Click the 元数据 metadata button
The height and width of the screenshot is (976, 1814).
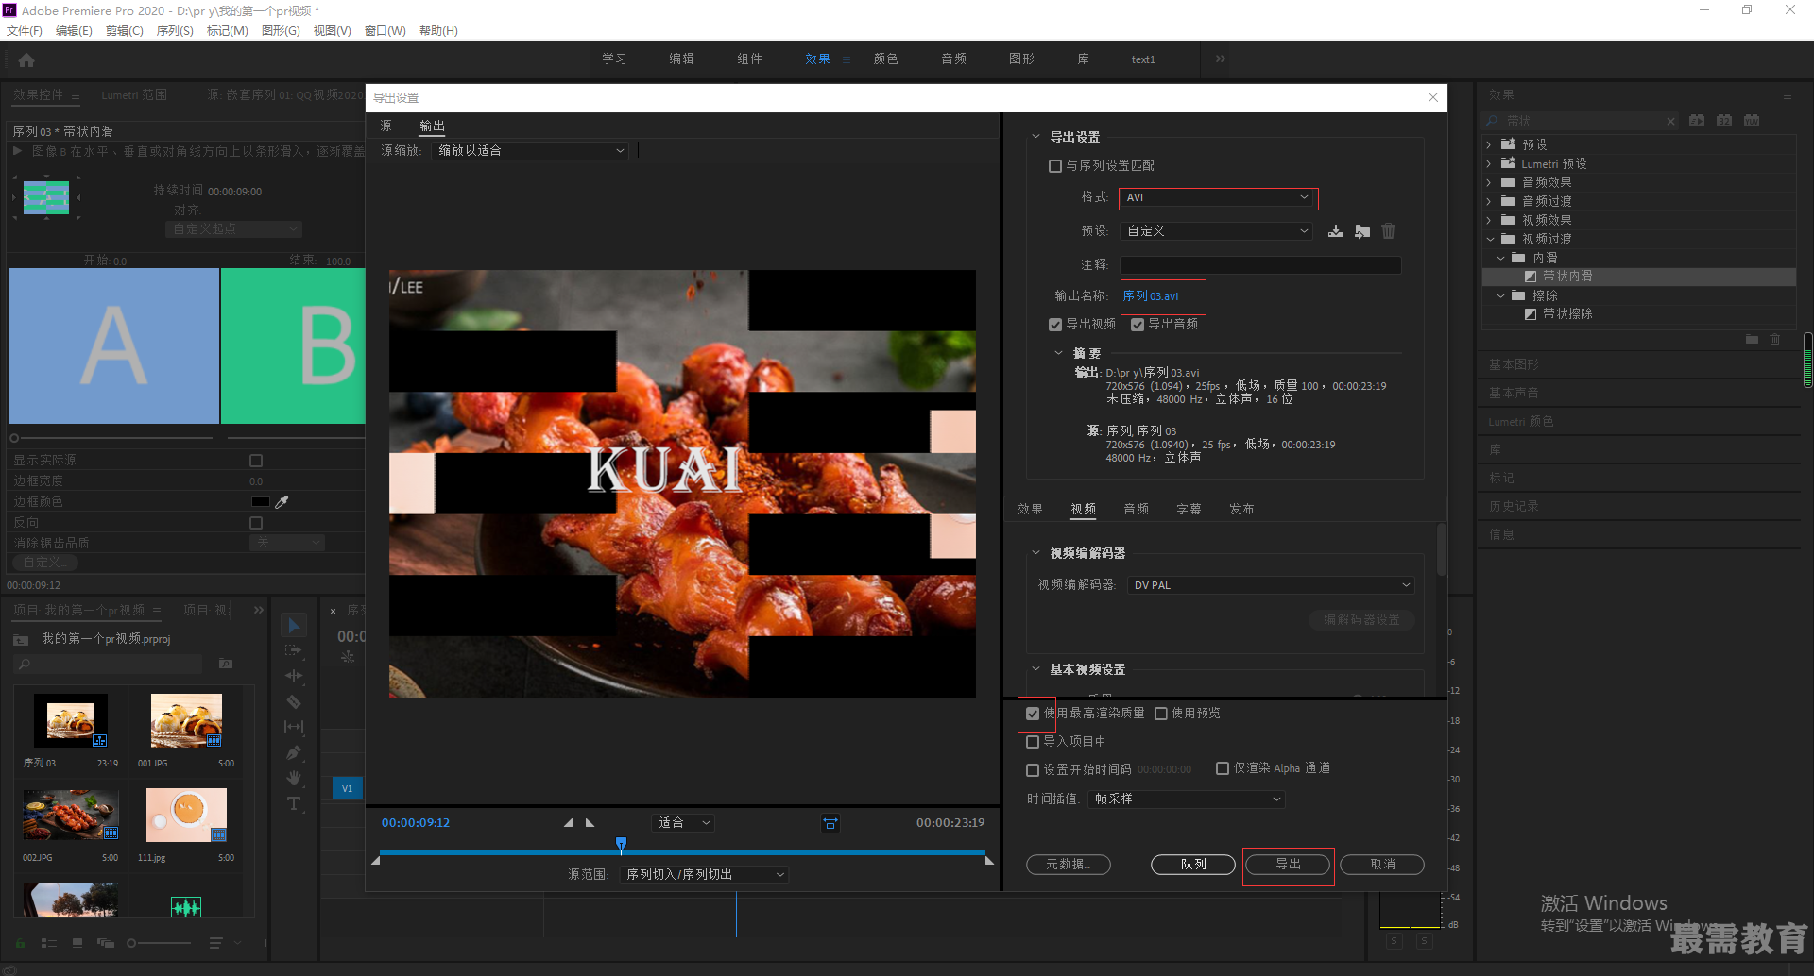(1069, 865)
